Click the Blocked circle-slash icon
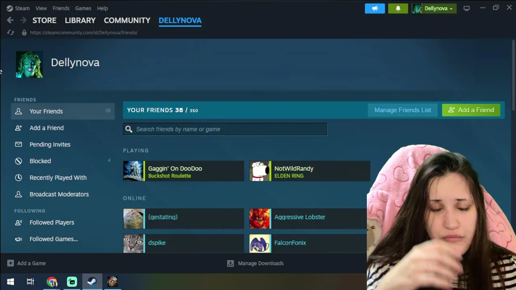516x290 pixels. [19, 161]
